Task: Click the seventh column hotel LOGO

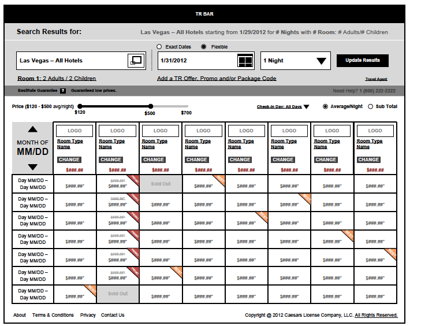Action: click(x=332, y=131)
